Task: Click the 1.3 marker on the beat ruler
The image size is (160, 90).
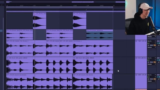Action: click(61, 5)
